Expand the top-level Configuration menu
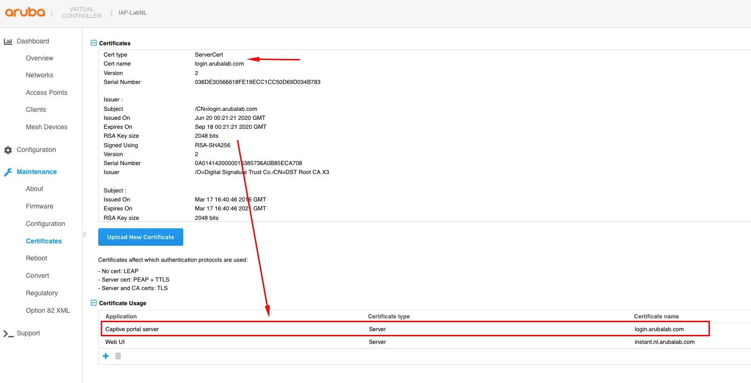 36,150
